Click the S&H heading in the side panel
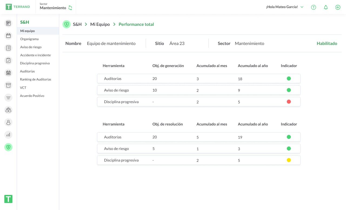Viewport: 346px width, 210px height. click(25, 22)
